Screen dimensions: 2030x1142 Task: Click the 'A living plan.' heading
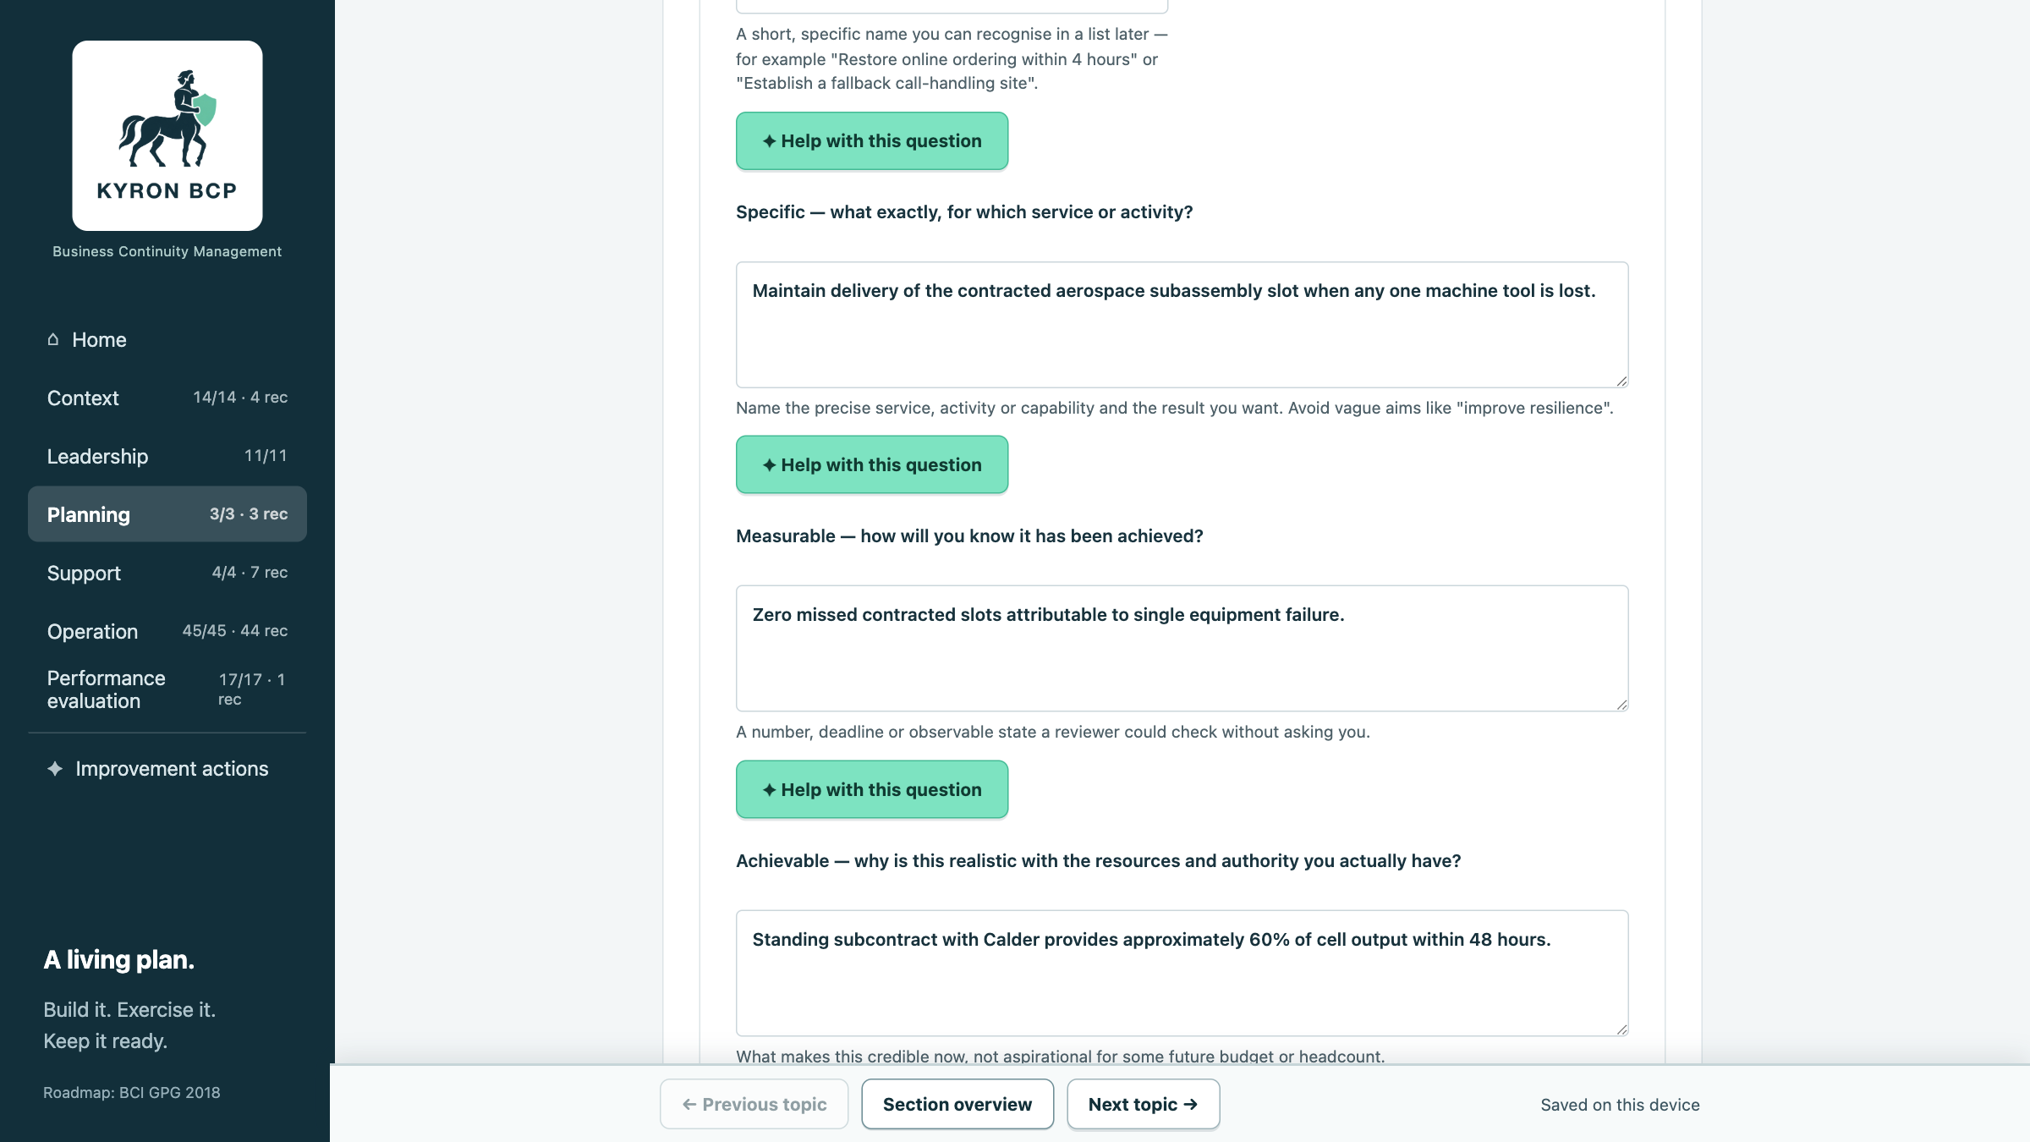119,960
